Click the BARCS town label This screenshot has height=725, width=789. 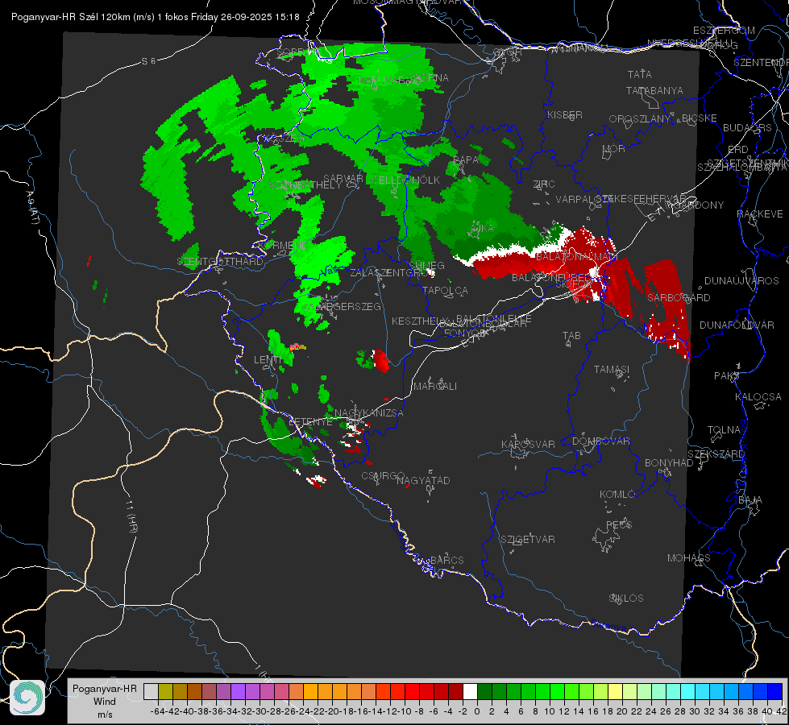click(x=446, y=560)
